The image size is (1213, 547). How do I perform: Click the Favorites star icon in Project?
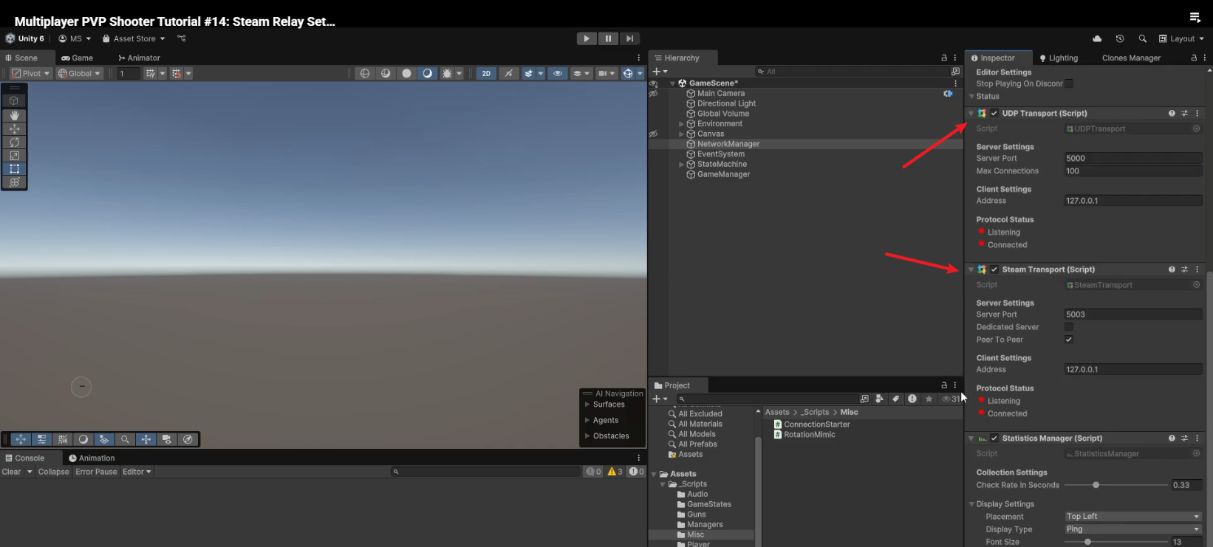pos(929,399)
